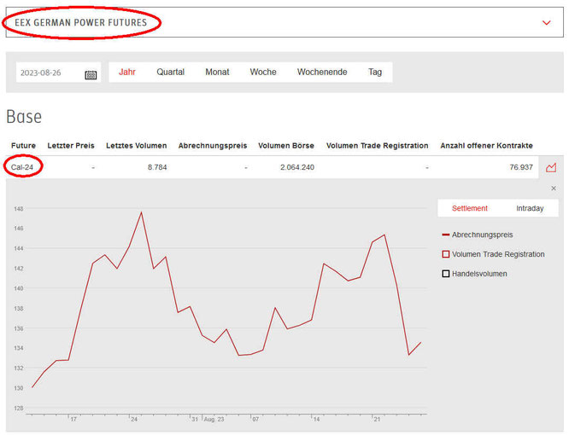Open the Woche tab
The height and width of the screenshot is (435, 569).
(x=263, y=72)
